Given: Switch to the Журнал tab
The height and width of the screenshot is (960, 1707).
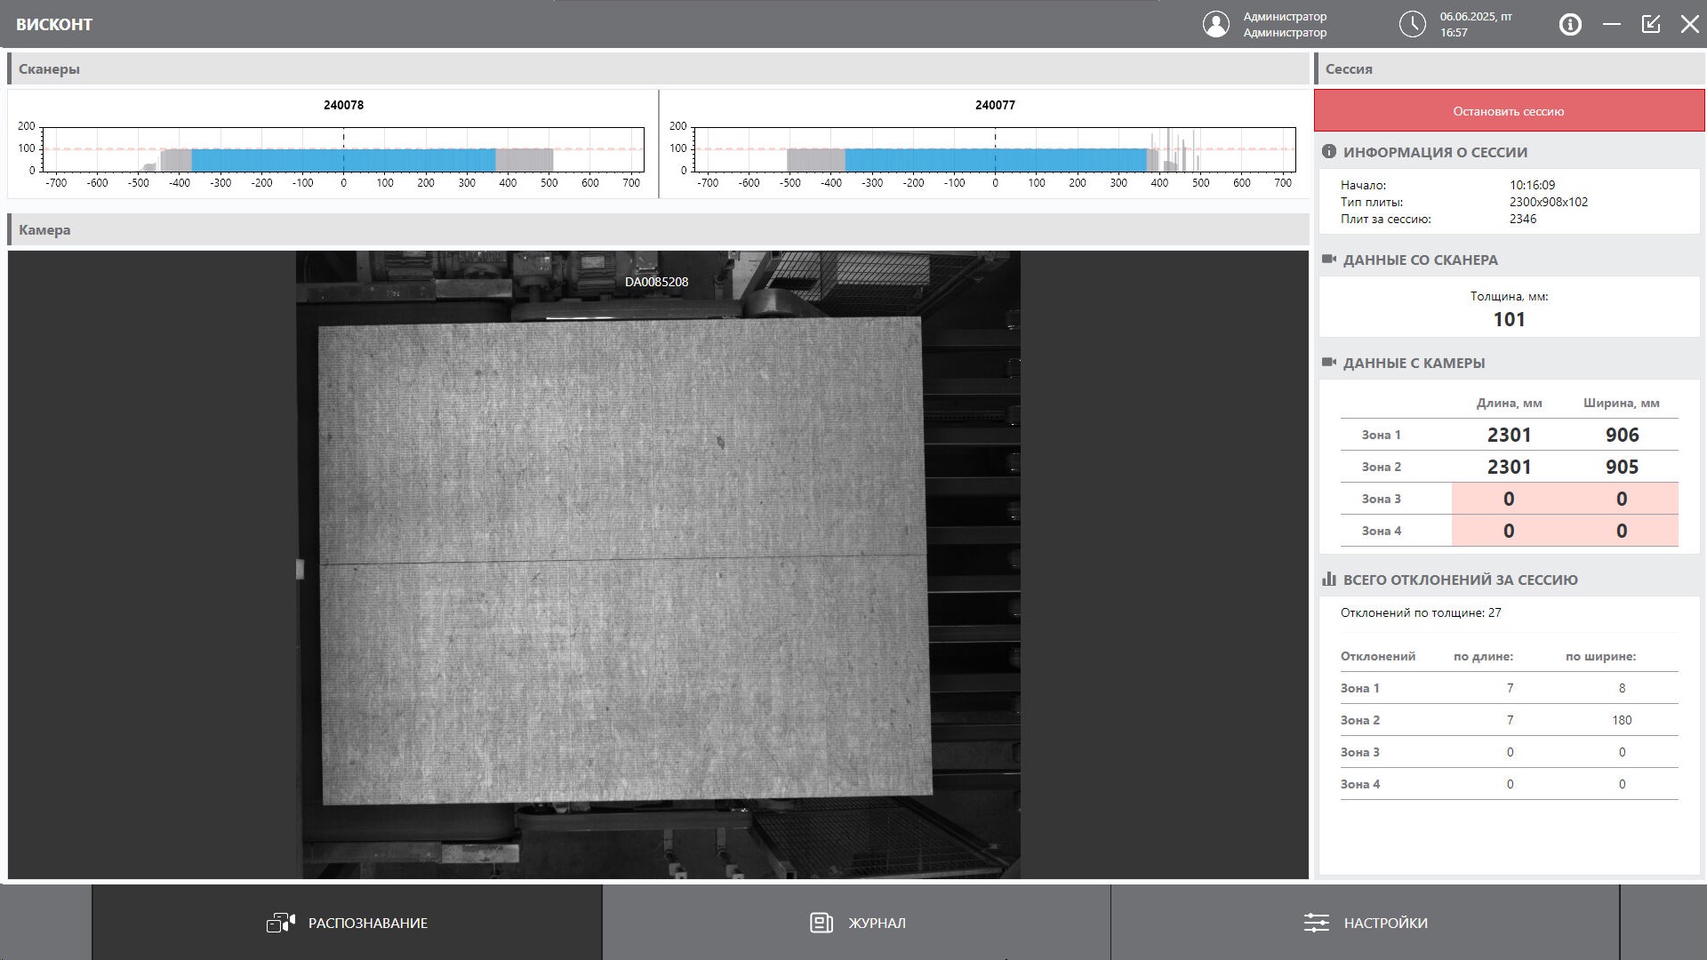Looking at the screenshot, I should [857, 923].
